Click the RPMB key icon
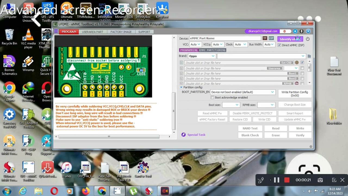348x196 pixels. click(x=297, y=84)
